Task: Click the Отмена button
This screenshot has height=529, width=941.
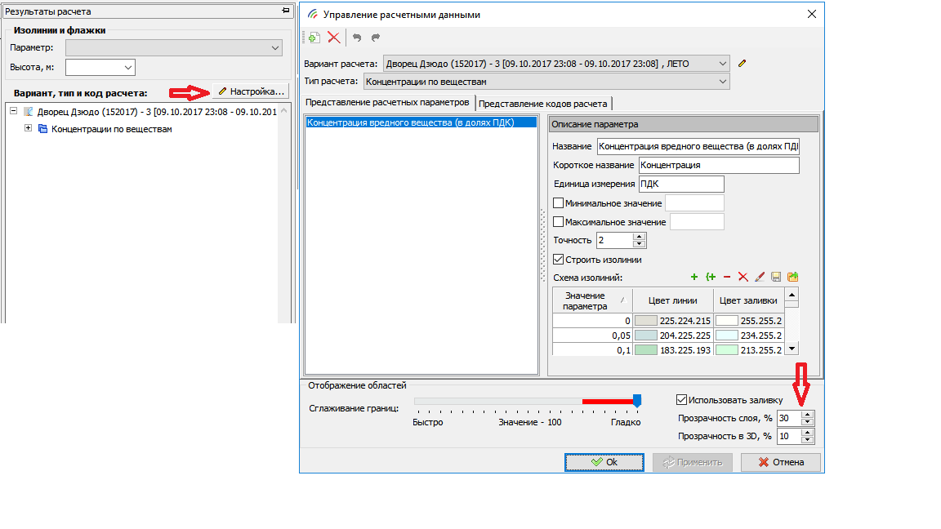Action: 781,462
